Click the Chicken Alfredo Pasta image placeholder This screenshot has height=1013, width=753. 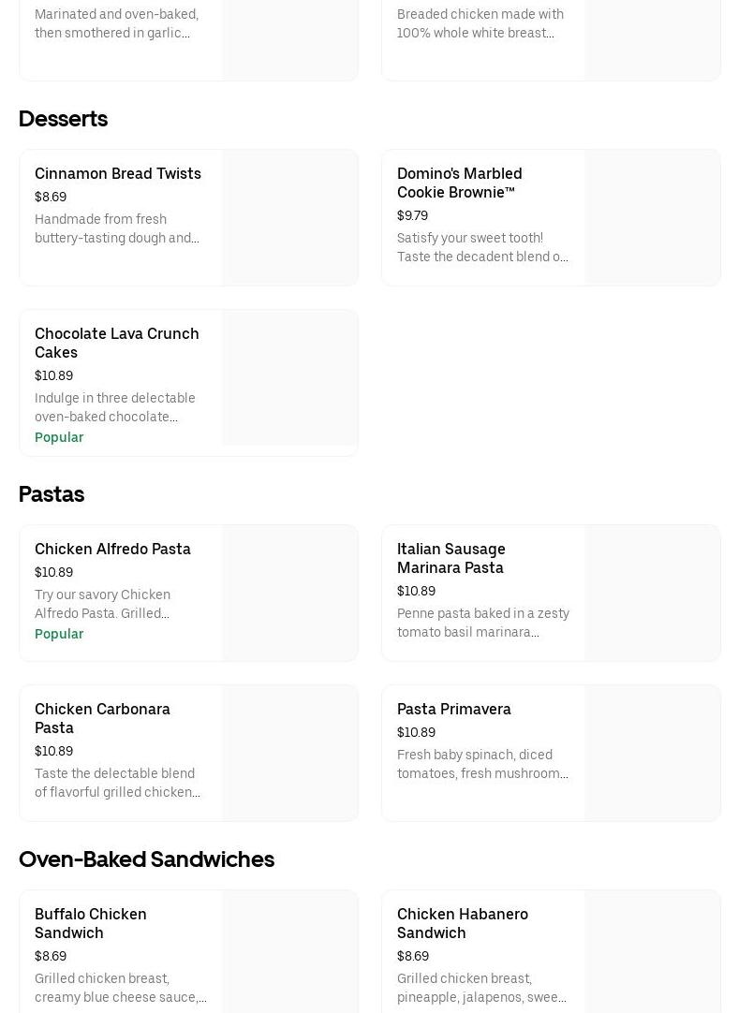[290, 593]
